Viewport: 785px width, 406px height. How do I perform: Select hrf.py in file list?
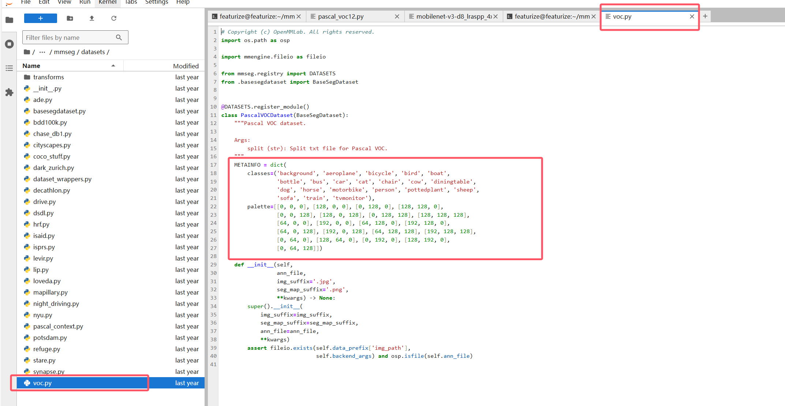(x=111, y=224)
